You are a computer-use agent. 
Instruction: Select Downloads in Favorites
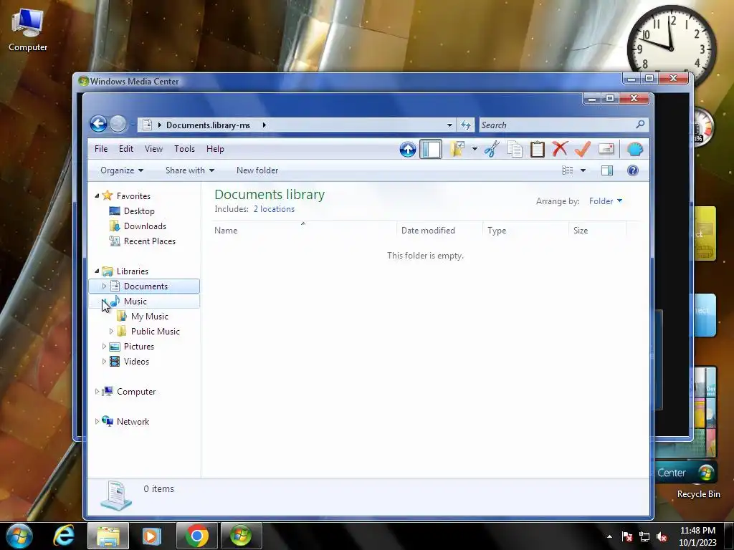145,226
